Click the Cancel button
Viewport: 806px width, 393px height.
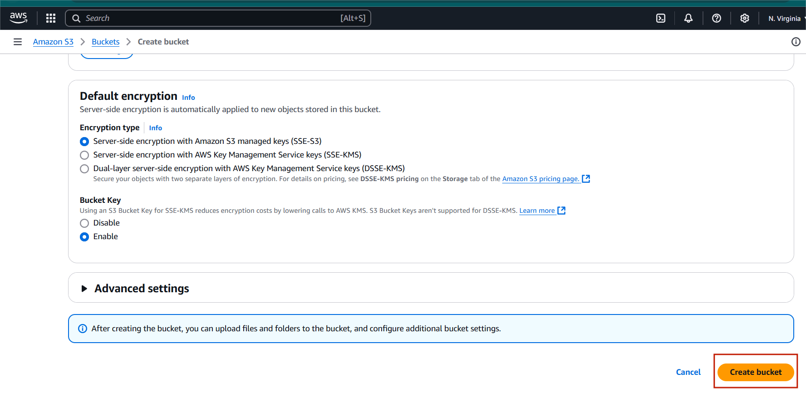[x=688, y=372]
